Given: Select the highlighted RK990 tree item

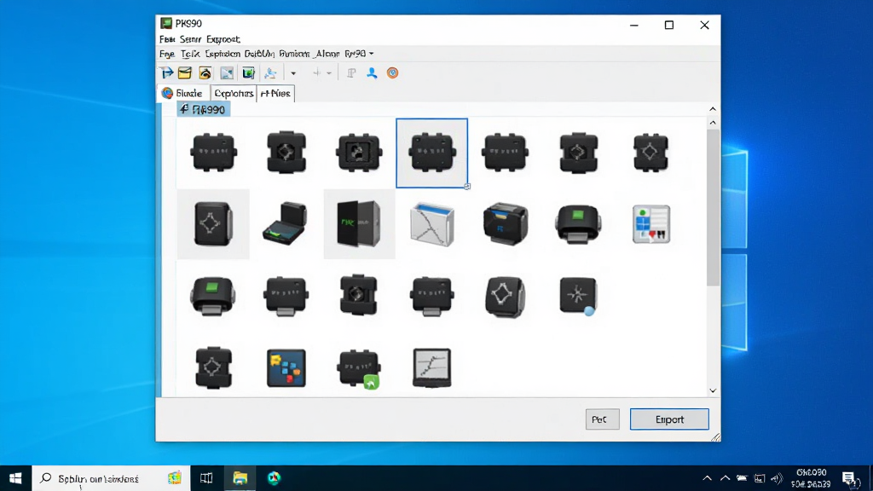Looking at the screenshot, I should click(x=204, y=110).
